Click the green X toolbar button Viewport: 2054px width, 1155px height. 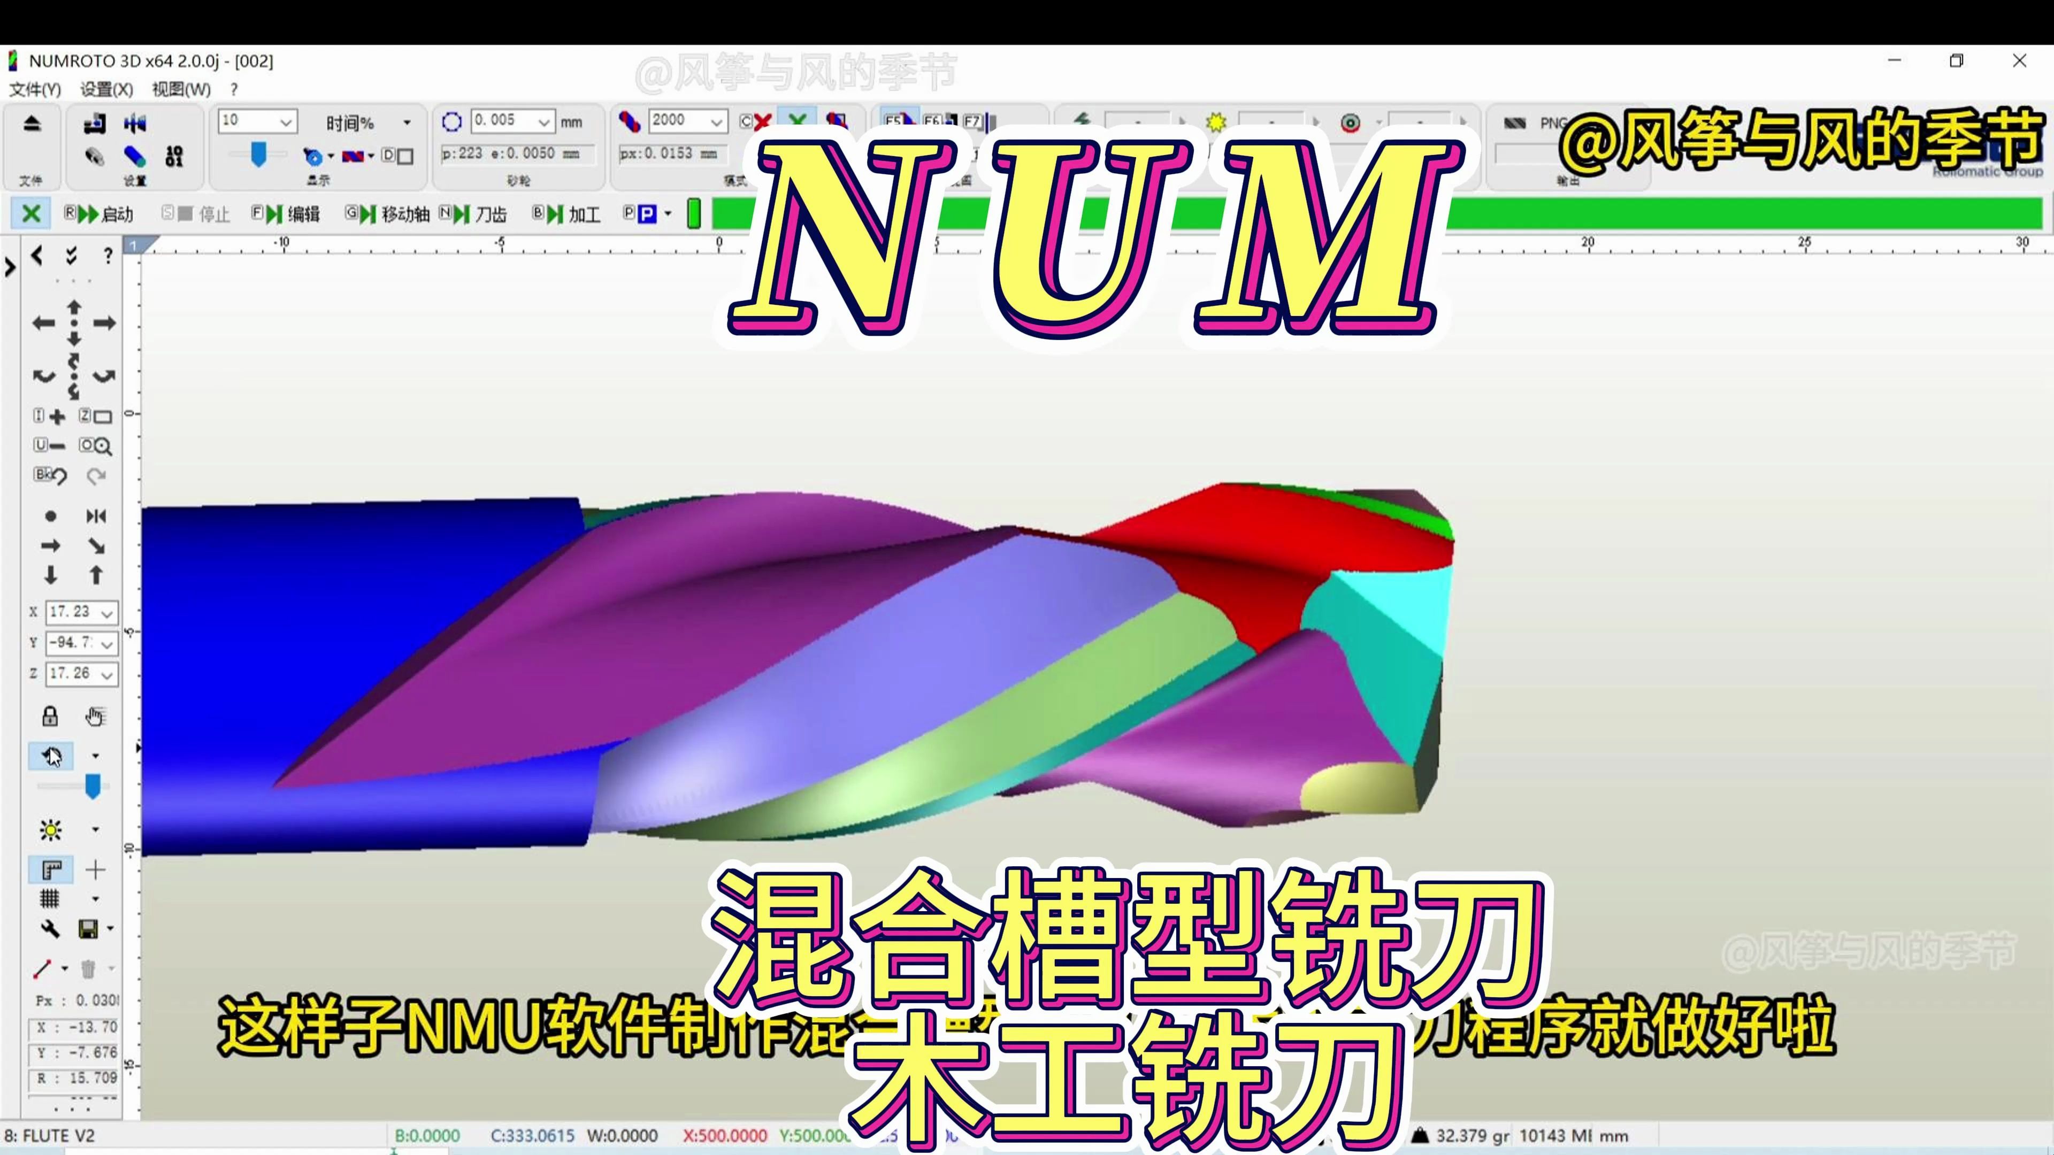coord(30,214)
